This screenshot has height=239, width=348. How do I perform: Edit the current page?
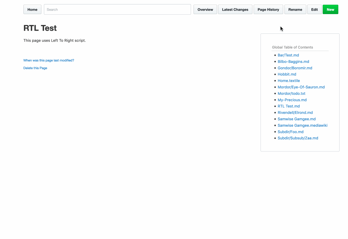pos(314,9)
